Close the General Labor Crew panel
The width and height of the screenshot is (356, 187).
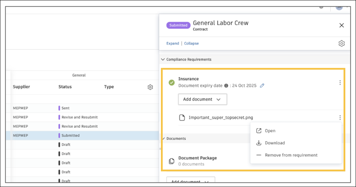point(341,25)
